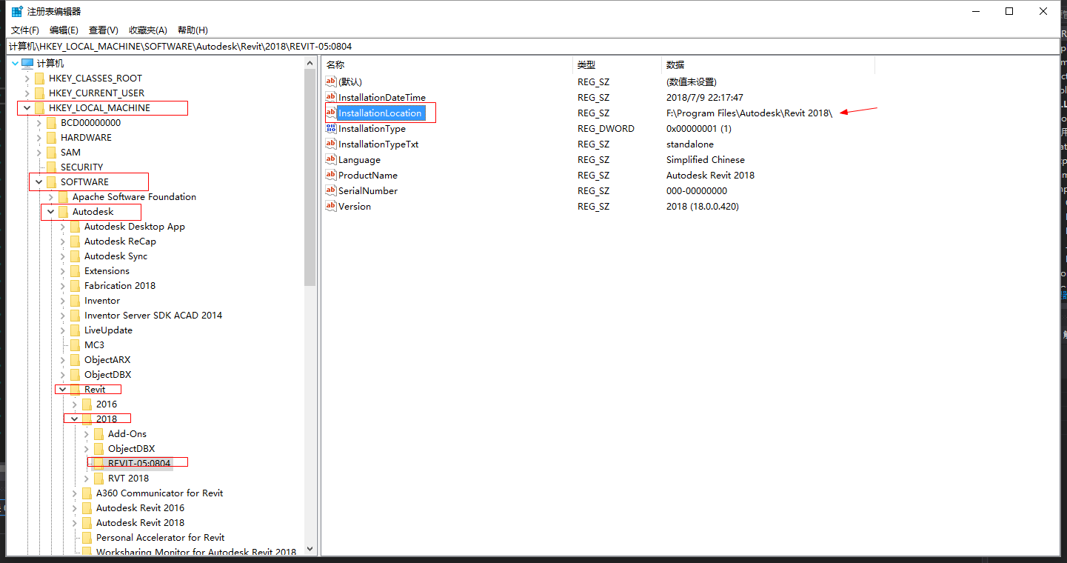Select Apache Software Foundation folder icon
The image size is (1067, 563).
pos(63,197)
